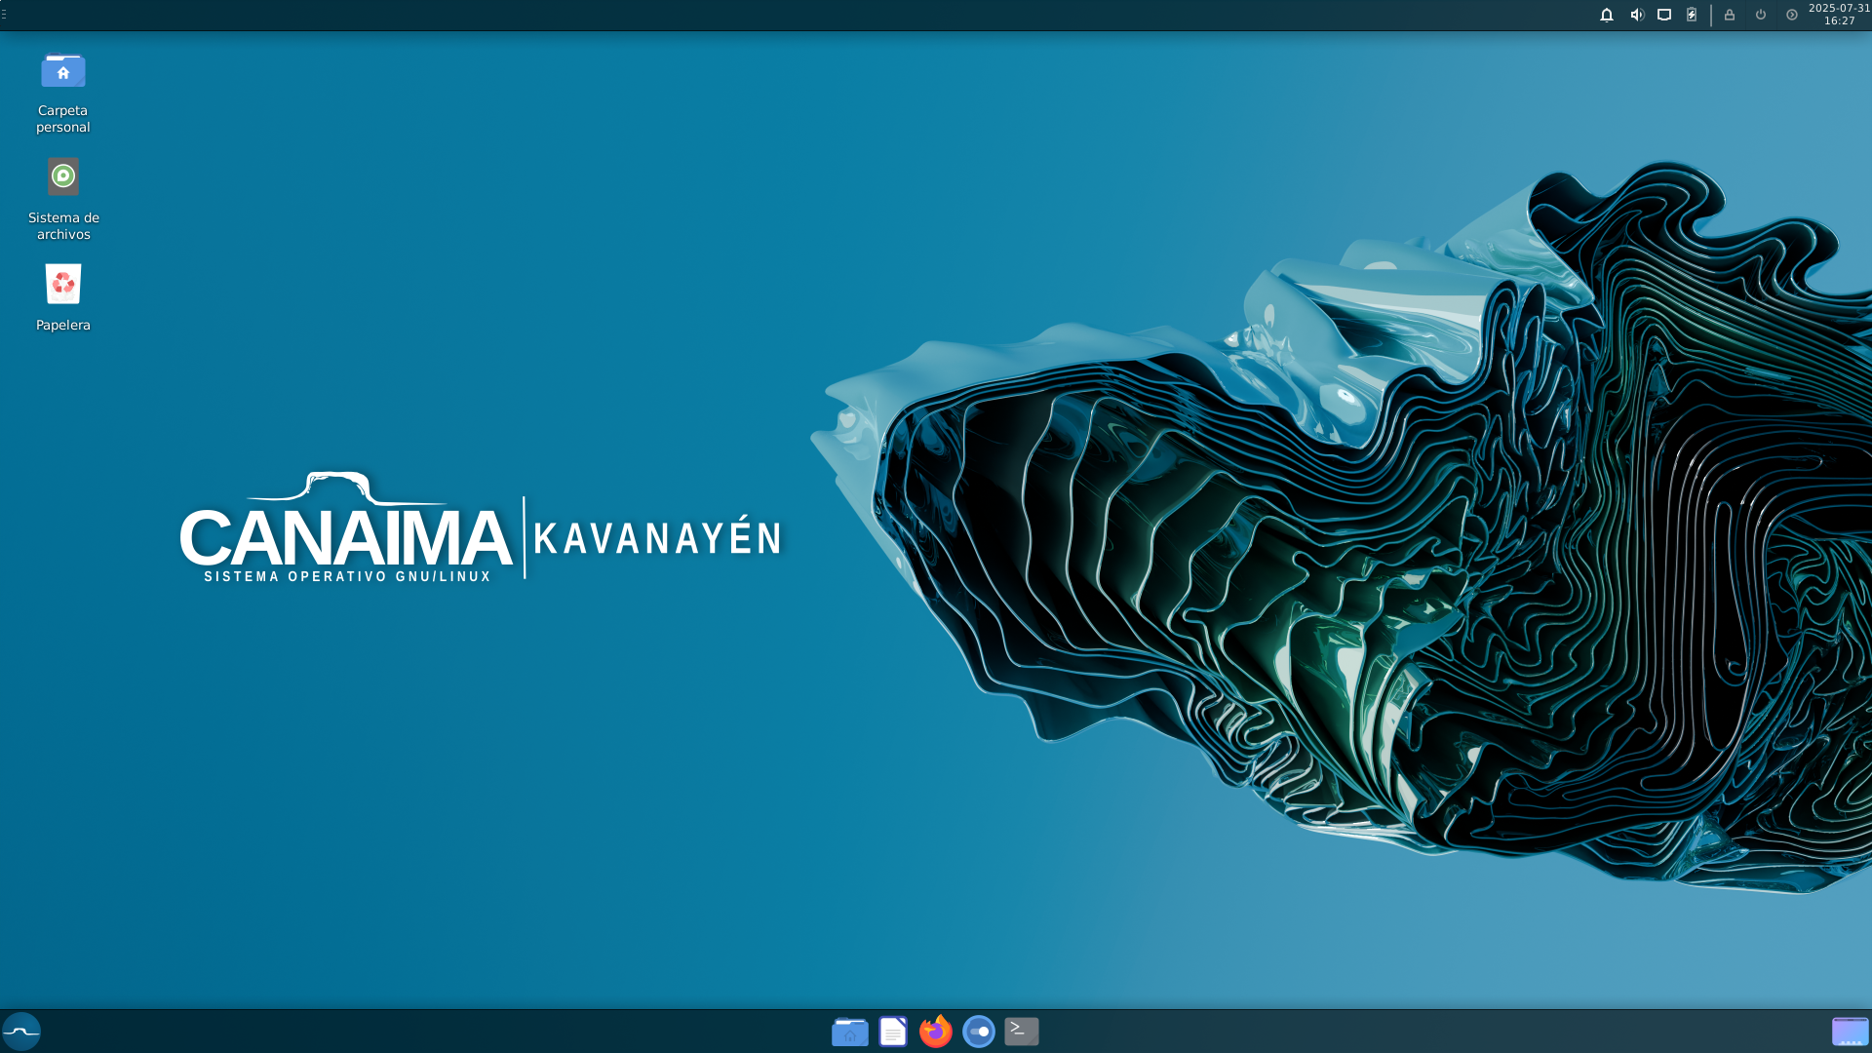
Task: Open the display/network monitor tray icon
Action: coord(1664,15)
